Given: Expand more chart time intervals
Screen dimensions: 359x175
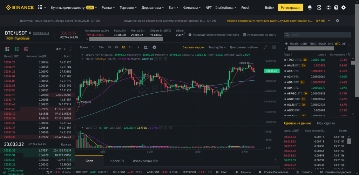Looking at the screenshot, I should [x=138, y=47].
